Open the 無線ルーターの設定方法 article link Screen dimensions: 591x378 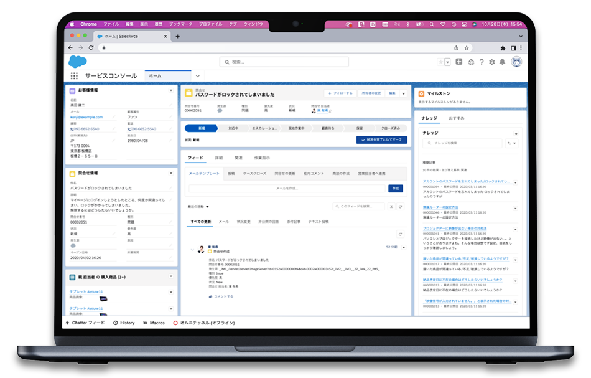click(440, 207)
